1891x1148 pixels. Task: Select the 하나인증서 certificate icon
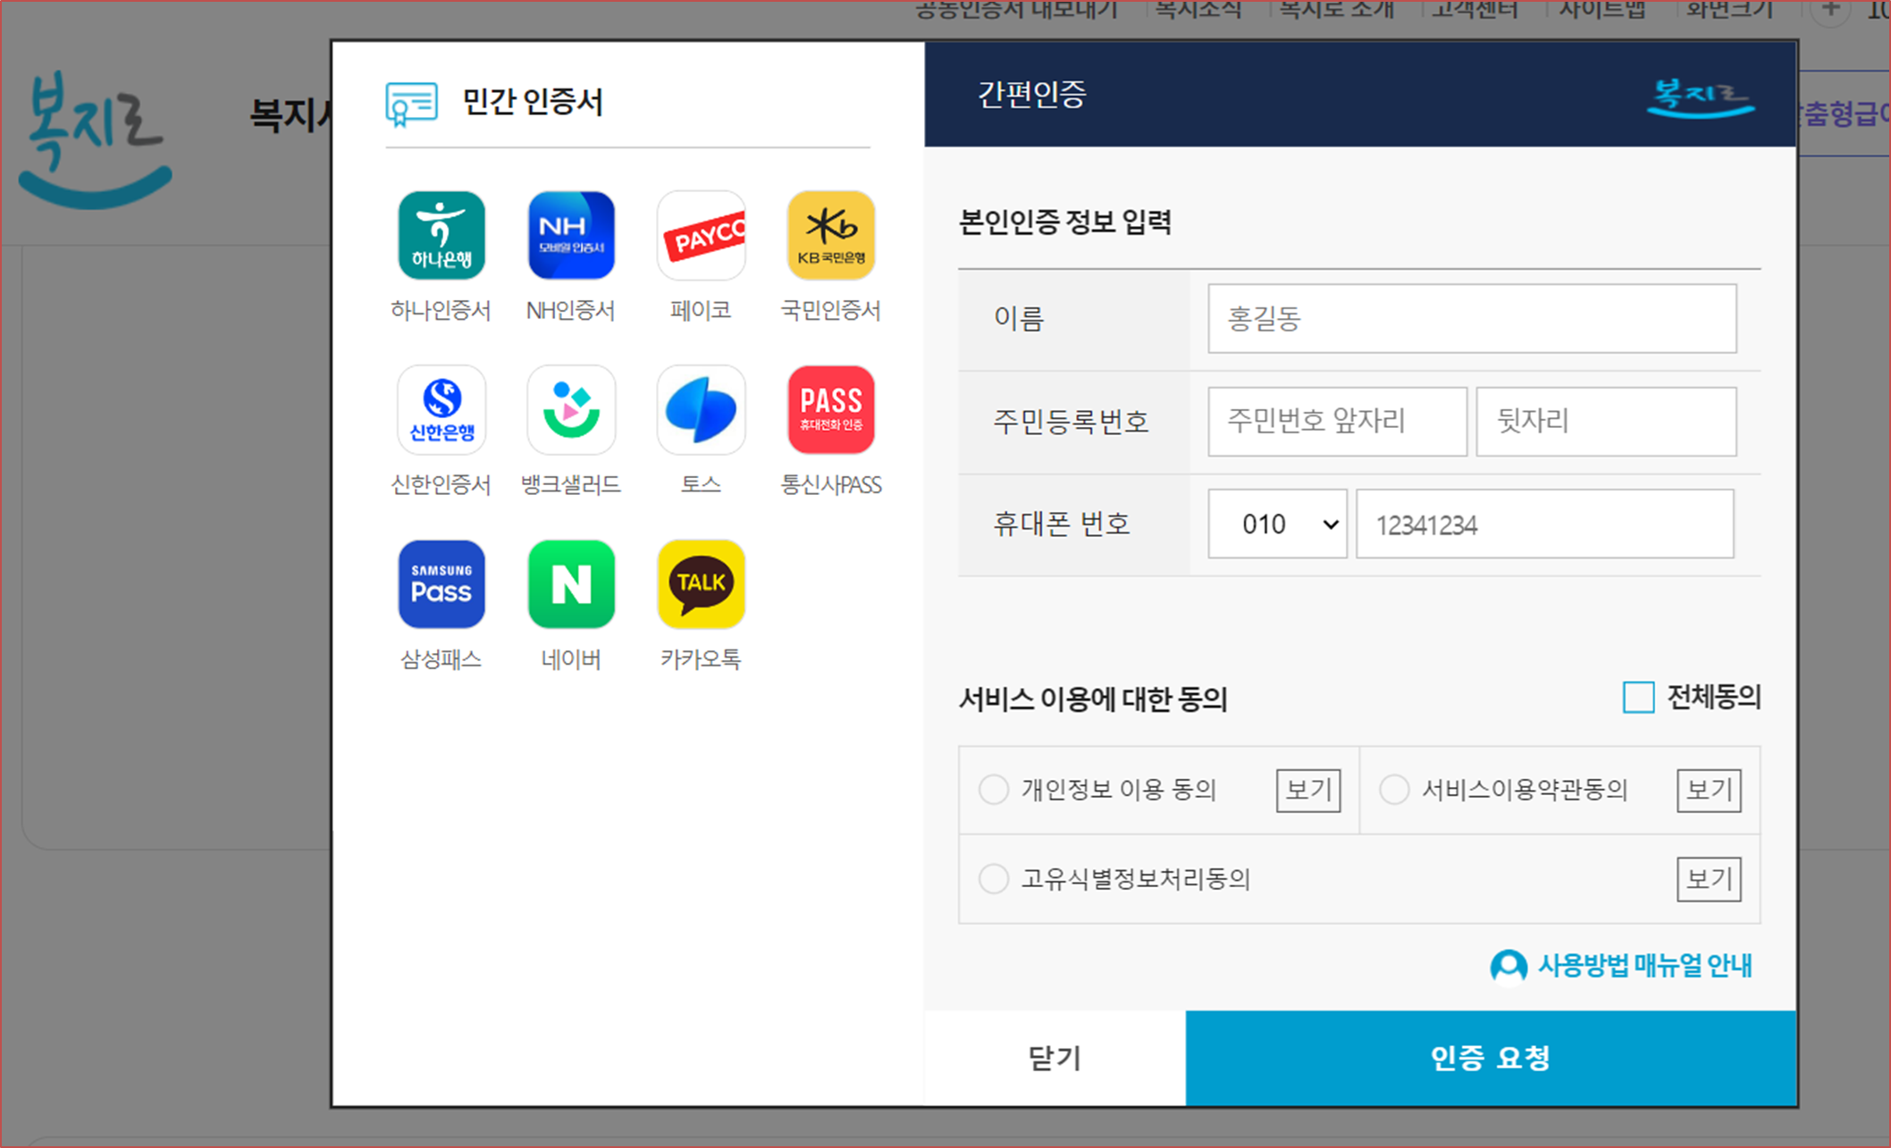coord(441,235)
